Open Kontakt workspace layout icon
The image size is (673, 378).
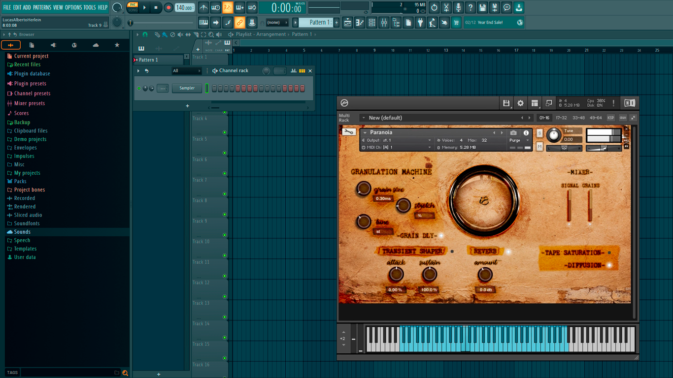(x=535, y=103)
